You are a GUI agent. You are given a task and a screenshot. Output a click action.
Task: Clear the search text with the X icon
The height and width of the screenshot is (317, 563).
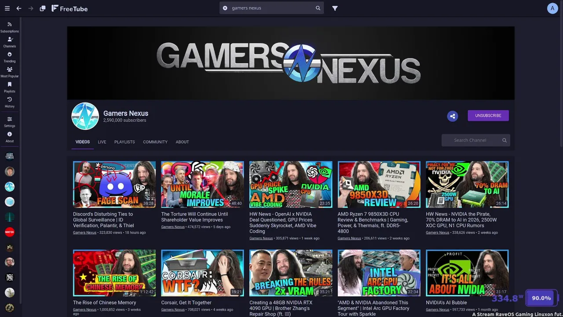[x=225, y=8]
